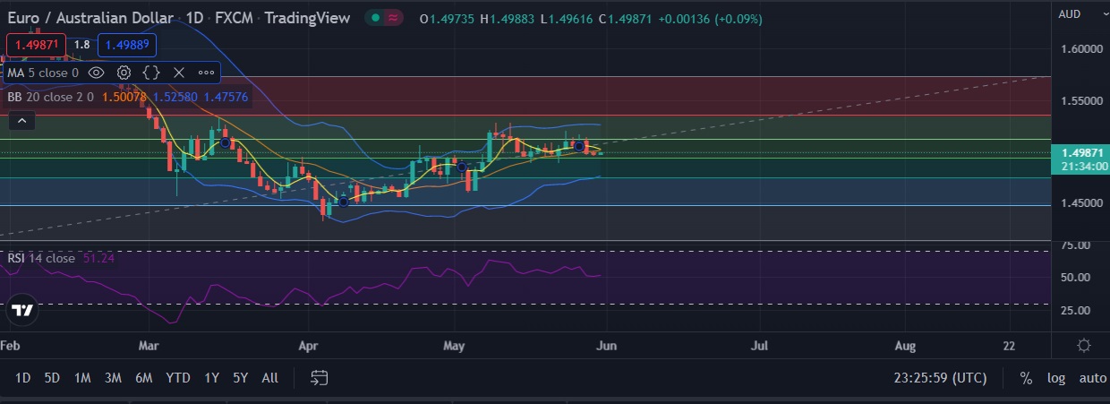This screenshot has width=1110, height=404.
Task: Select the RSI 14 close indicator legend
Action: 41,259
